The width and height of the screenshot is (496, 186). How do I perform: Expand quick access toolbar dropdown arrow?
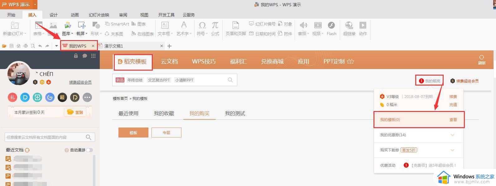(56, 46)
